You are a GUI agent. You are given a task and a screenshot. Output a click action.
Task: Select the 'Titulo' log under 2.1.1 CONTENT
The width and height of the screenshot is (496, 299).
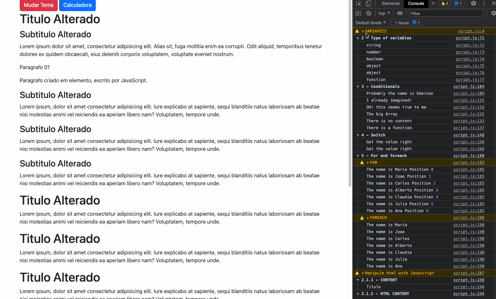coord(373,287)
